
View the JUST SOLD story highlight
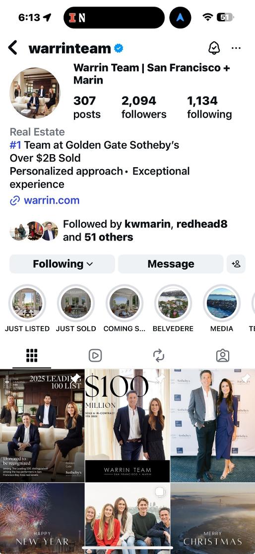point(76,303)
